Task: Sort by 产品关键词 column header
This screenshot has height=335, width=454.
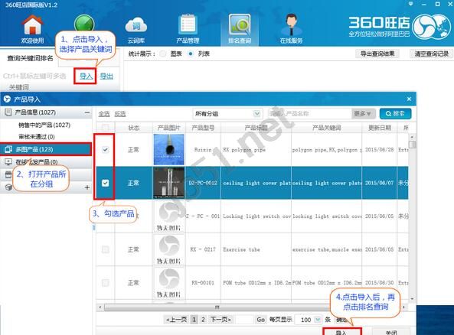Action: [326, 128]
